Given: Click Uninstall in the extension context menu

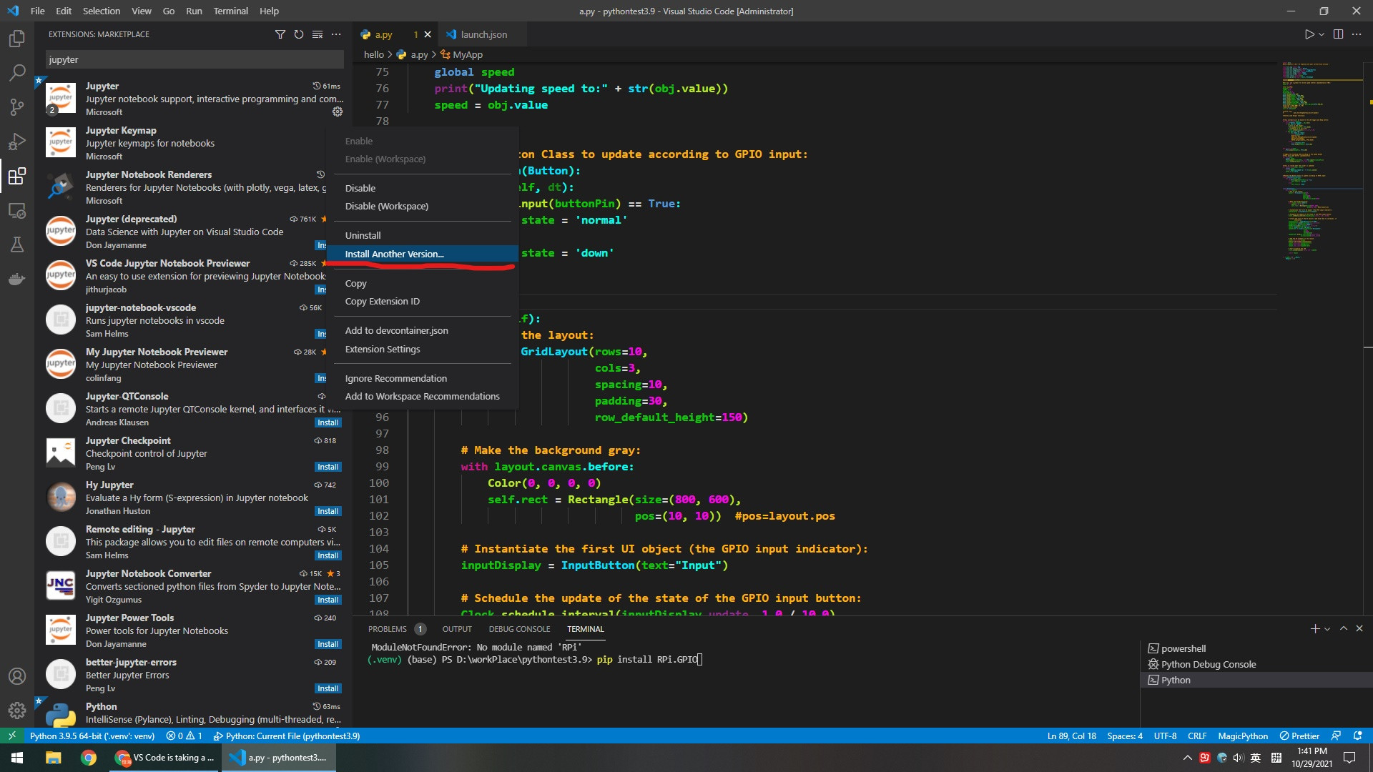Looking at the screenshot, I should (x=363, y=234).
